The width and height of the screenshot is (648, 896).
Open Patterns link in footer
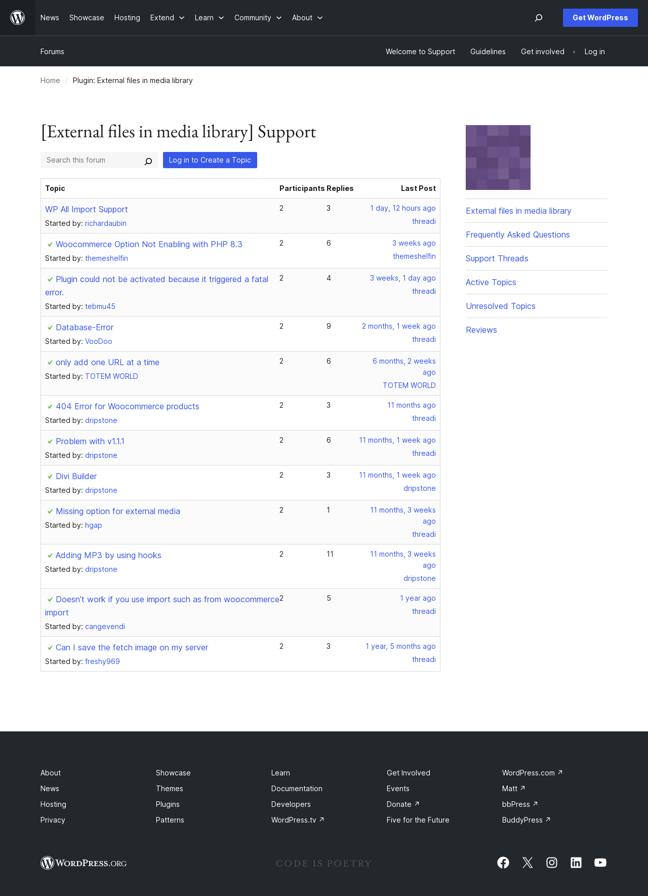coord(170,820)
